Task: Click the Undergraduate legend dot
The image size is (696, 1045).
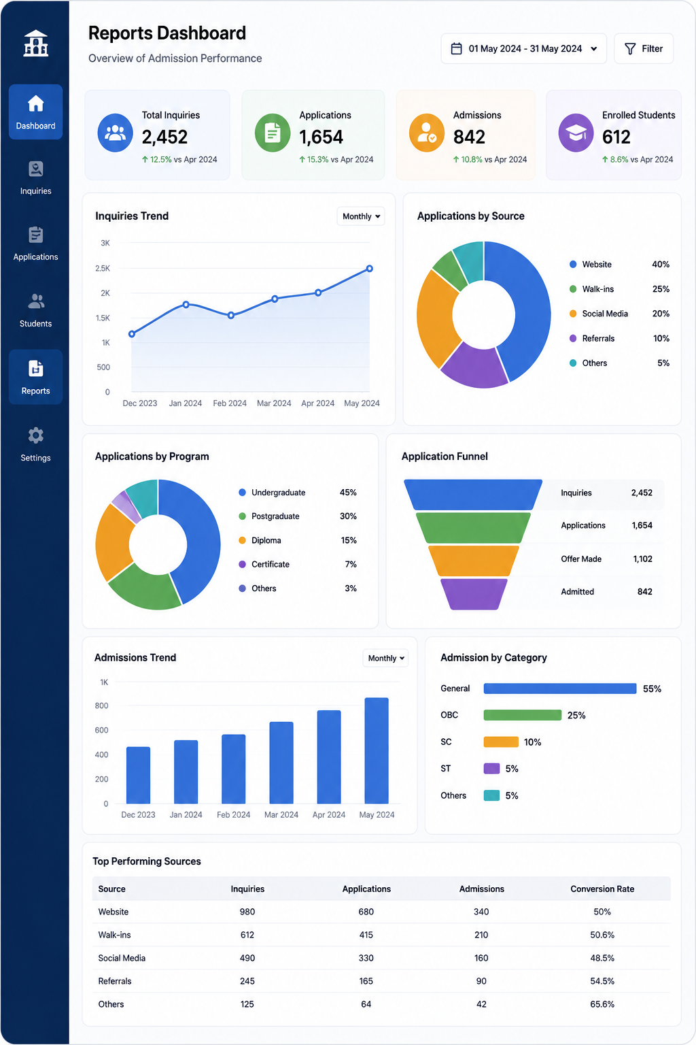Action: click(x=242, y=493)
